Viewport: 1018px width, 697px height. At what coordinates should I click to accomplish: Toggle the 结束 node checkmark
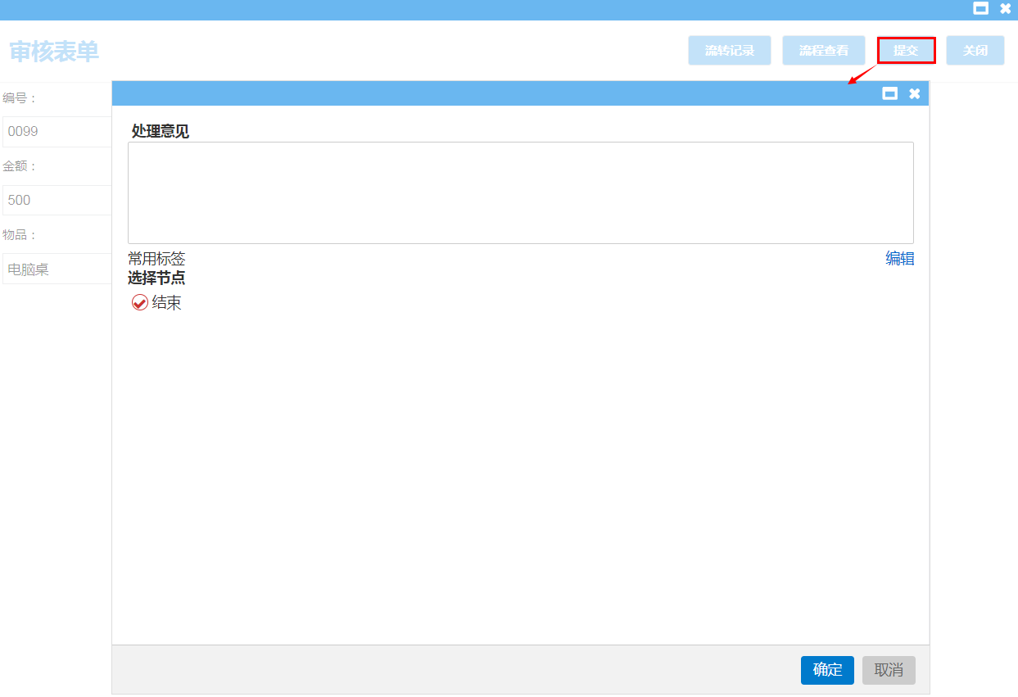click(140, 303)
